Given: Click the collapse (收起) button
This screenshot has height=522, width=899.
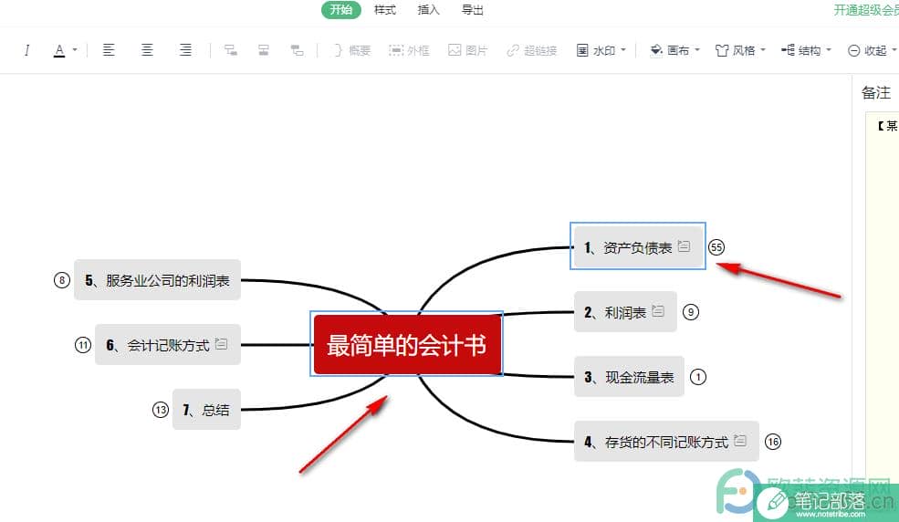Looking at the screenshot, I should coord(867,50).
